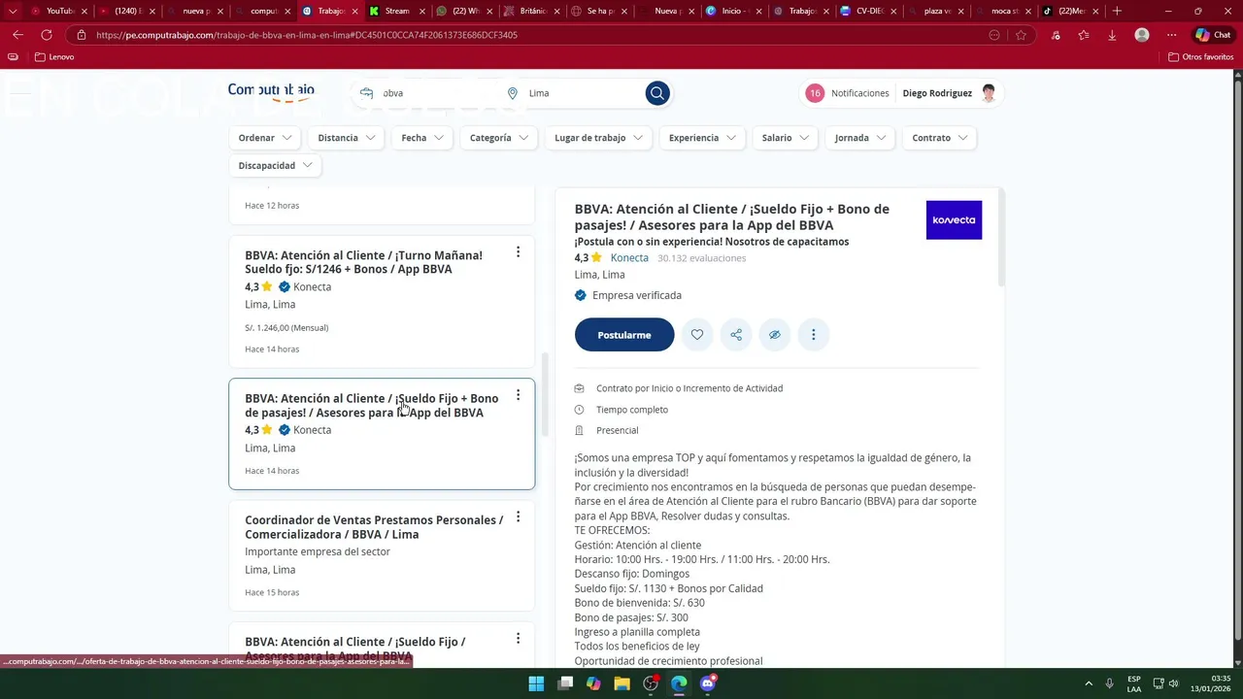The height and width of the screenshot is (699, 1243).
Task: Click ESP LAA keyboard language indicator
Action: click(x=1134, y=683)
